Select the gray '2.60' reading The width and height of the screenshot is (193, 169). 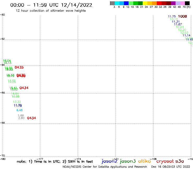[21, 118]
